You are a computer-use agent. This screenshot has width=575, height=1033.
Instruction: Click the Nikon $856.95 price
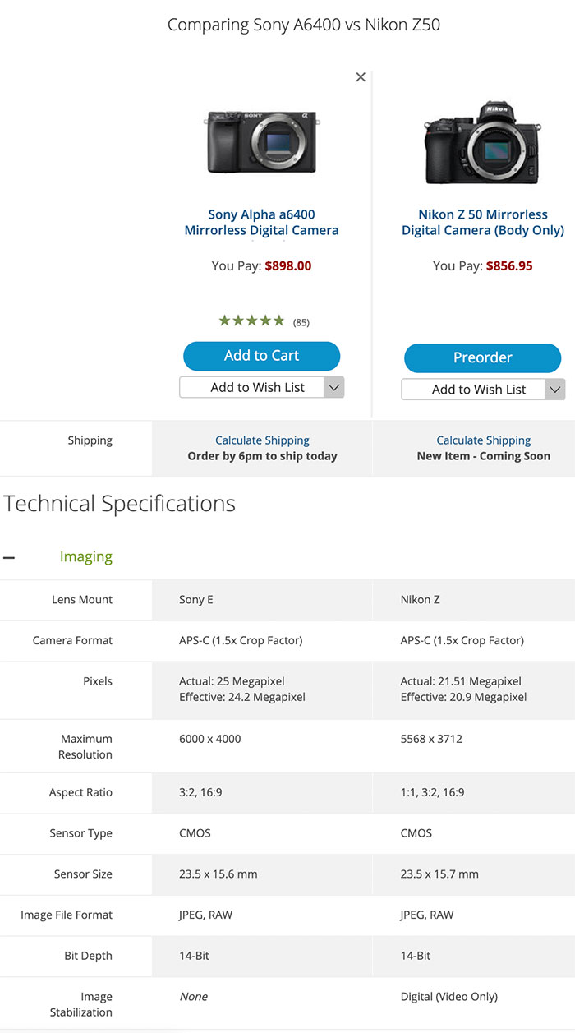point(509,266)
